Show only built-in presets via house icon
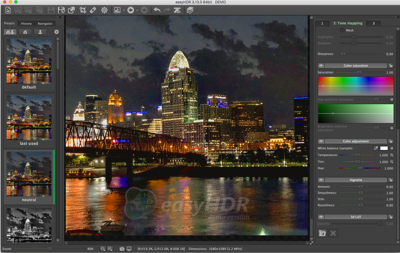This screenshot has height=253, width=400. click(x=25, y=32)
